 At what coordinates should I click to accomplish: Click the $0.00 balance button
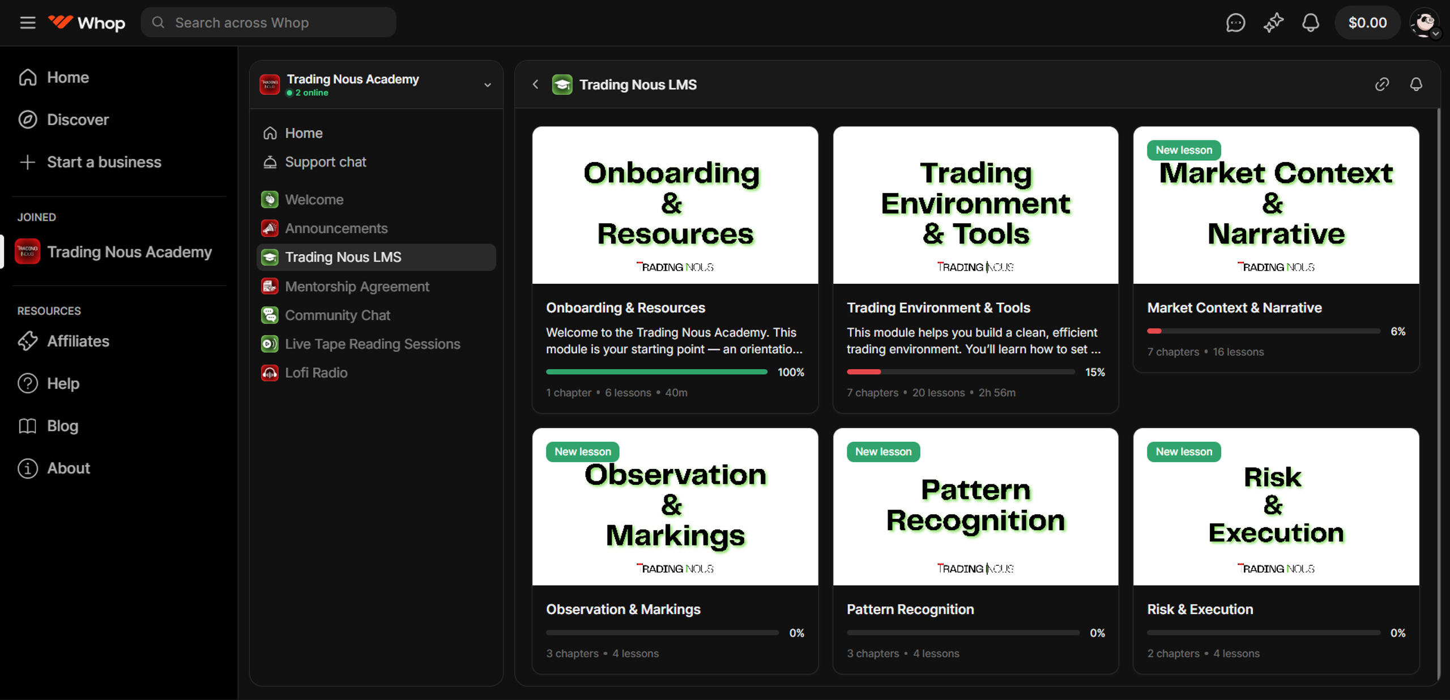(x=1367, y=23)
